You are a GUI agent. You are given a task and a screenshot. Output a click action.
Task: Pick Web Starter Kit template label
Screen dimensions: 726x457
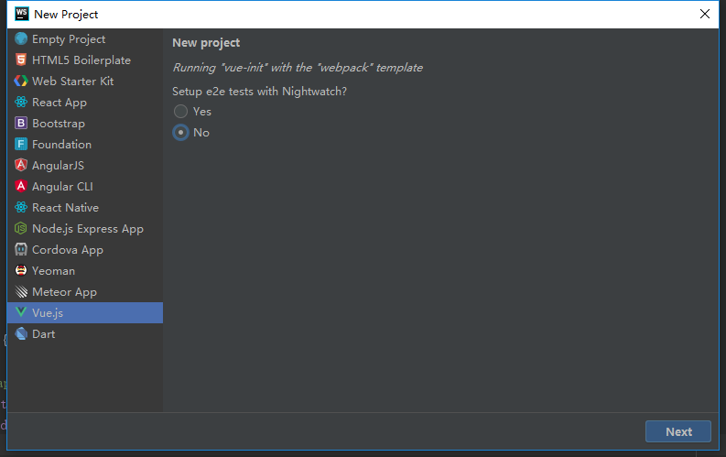pos(72,81)
